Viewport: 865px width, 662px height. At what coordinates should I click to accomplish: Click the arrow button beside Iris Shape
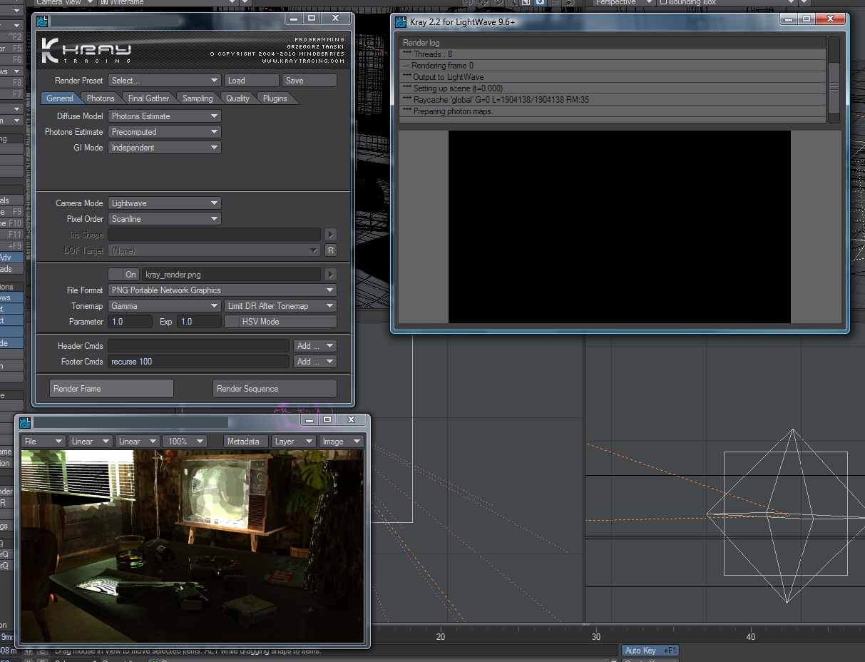point(330,235)
